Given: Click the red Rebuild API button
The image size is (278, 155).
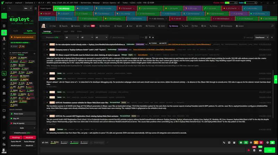Looking at the screenshot, I should (29, 137).
